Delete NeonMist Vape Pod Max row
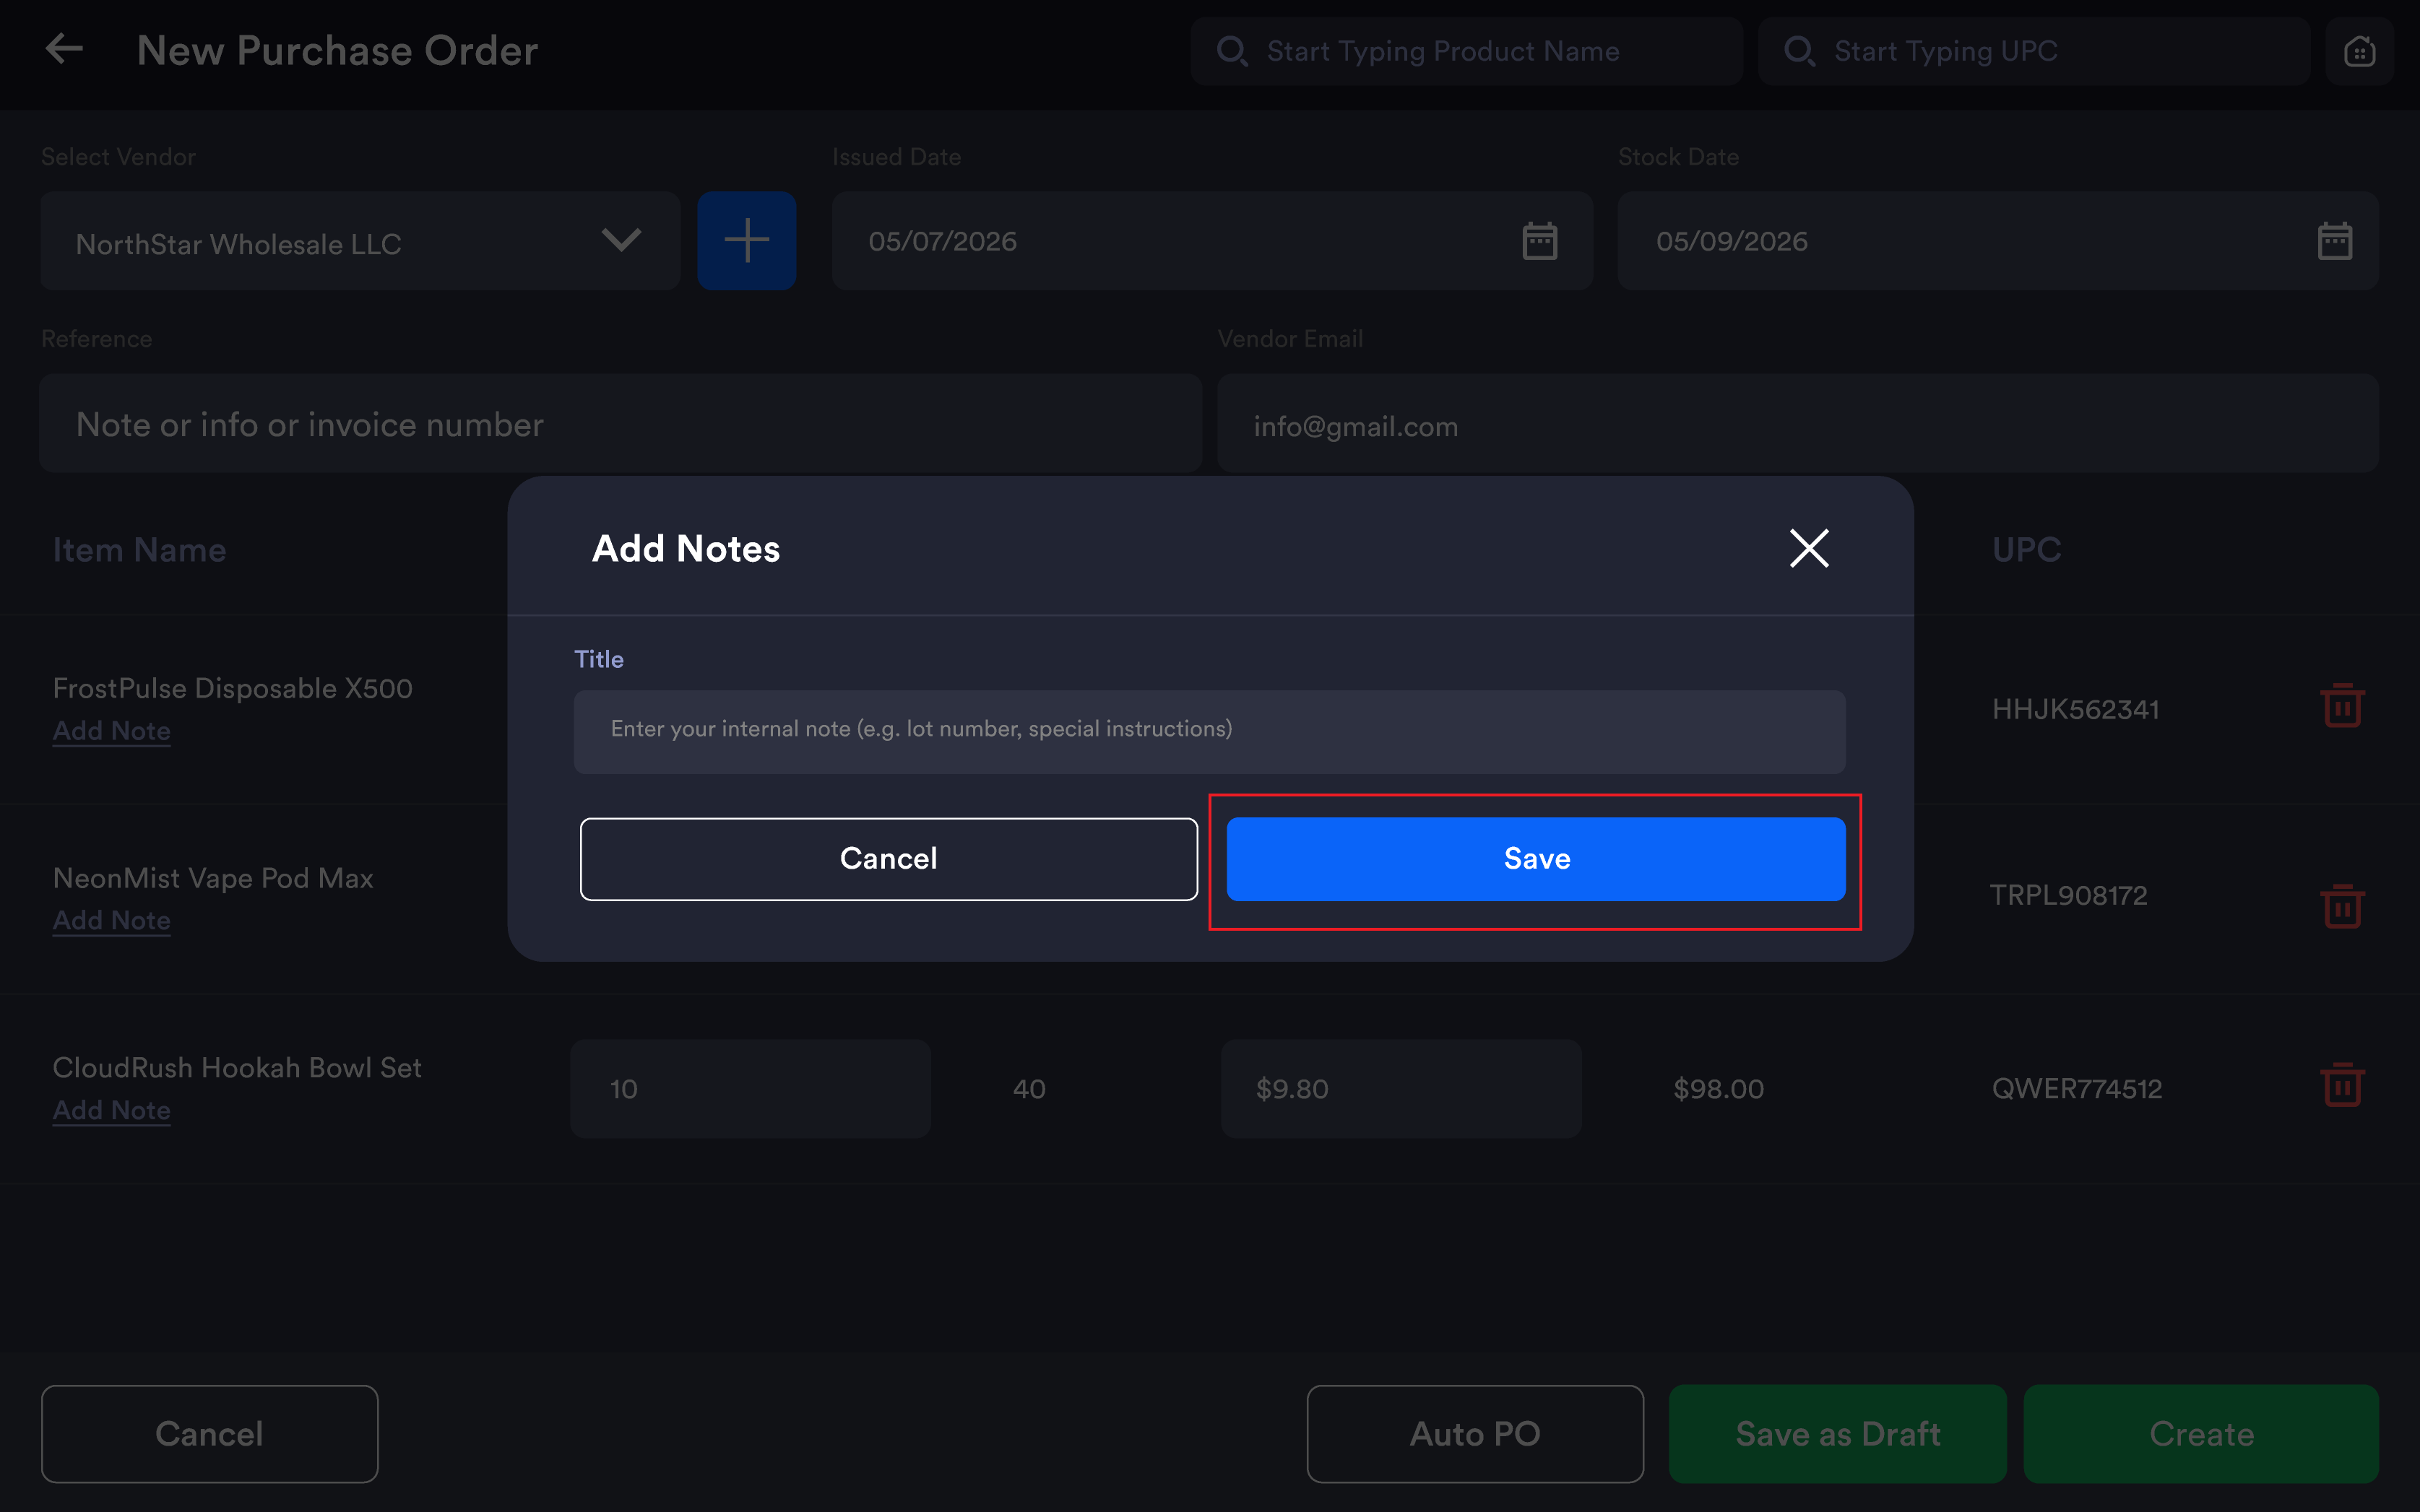2420x1512 pixels. 2342,906
